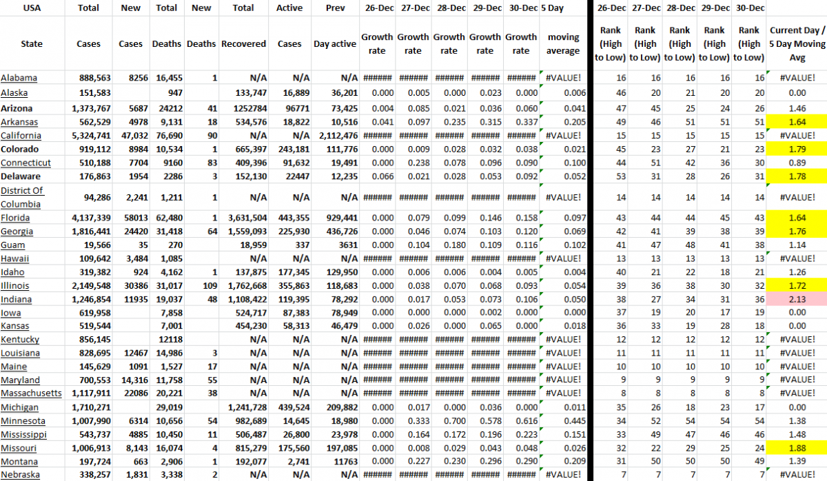Open the Alabama state hyperlink
Viewport: 827px width, 481px height.
click(x=17, y=78)
